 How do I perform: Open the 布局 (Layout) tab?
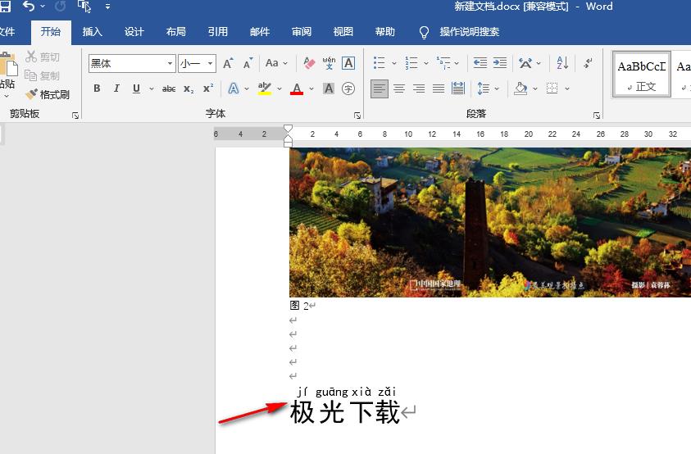(176, 32)
